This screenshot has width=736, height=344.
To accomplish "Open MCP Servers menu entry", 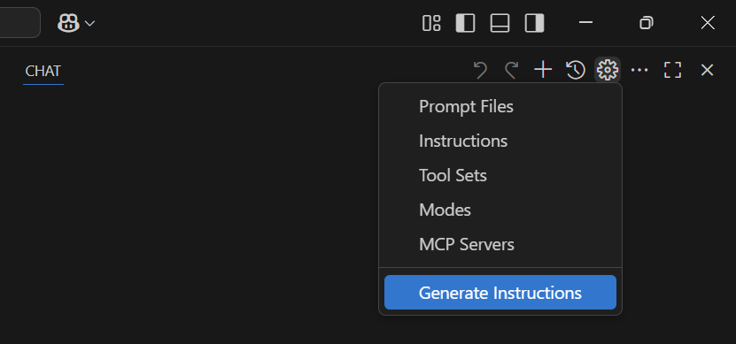I will pyautogui.click(x=500, y=244).
